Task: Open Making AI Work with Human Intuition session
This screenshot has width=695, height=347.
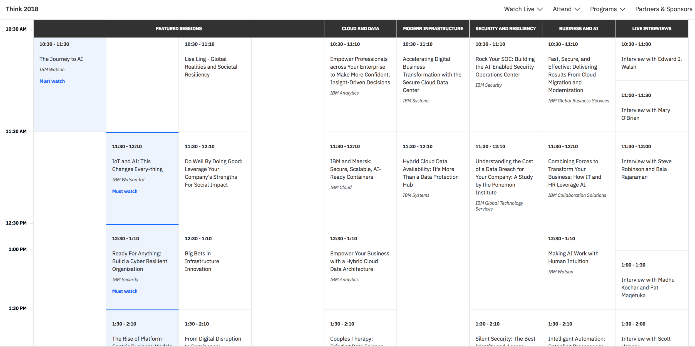Action: coord(573,257)
